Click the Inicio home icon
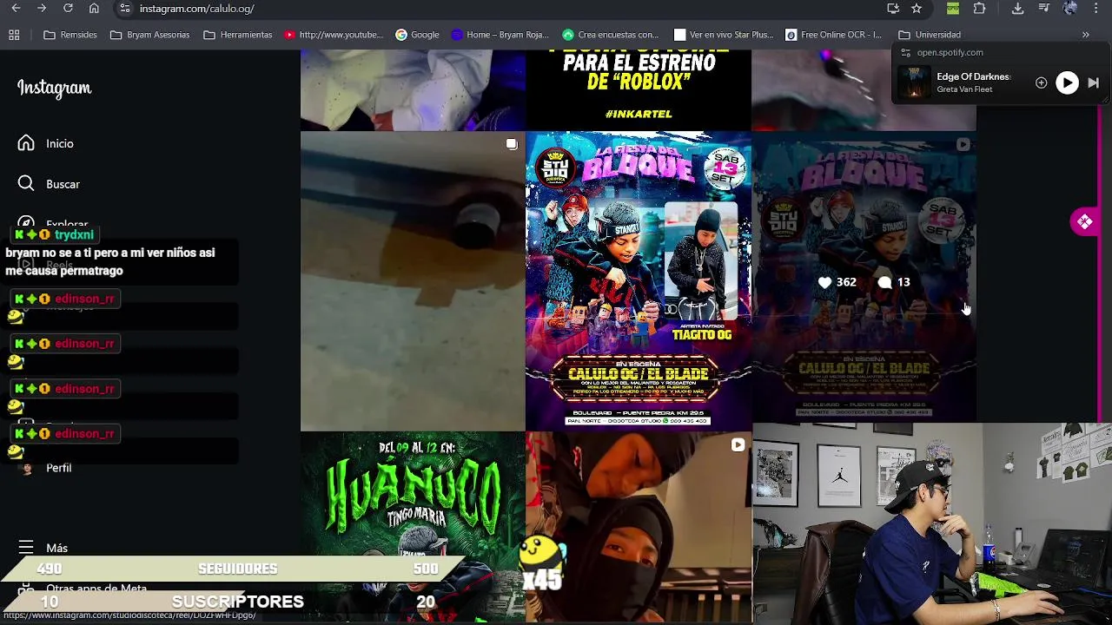Viewport: 1112px width, 625px height. coord(26,143)
